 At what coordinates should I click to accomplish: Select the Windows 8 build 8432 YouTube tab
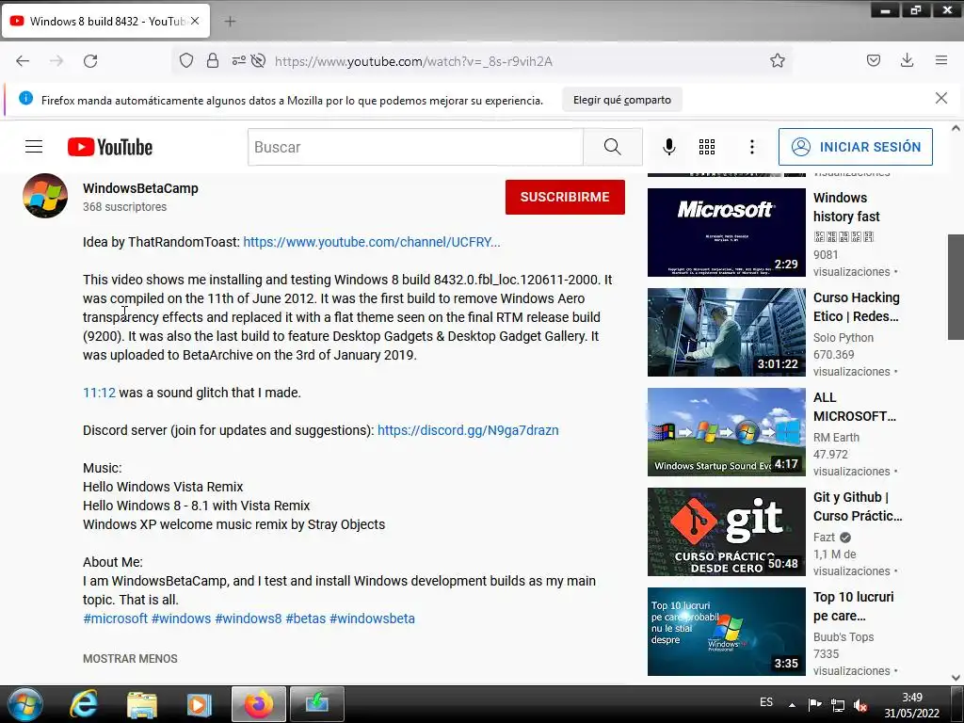tap(105, 21)
